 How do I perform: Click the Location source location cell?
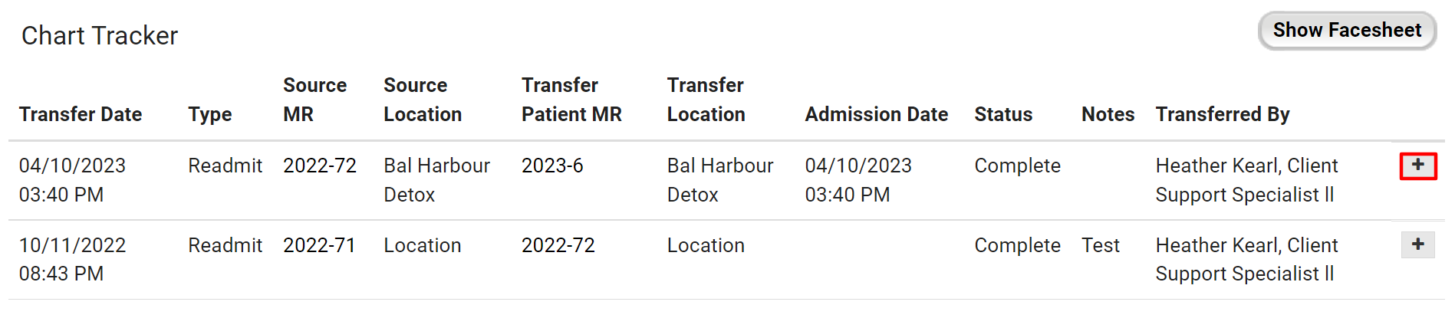[x=423, y=245]
